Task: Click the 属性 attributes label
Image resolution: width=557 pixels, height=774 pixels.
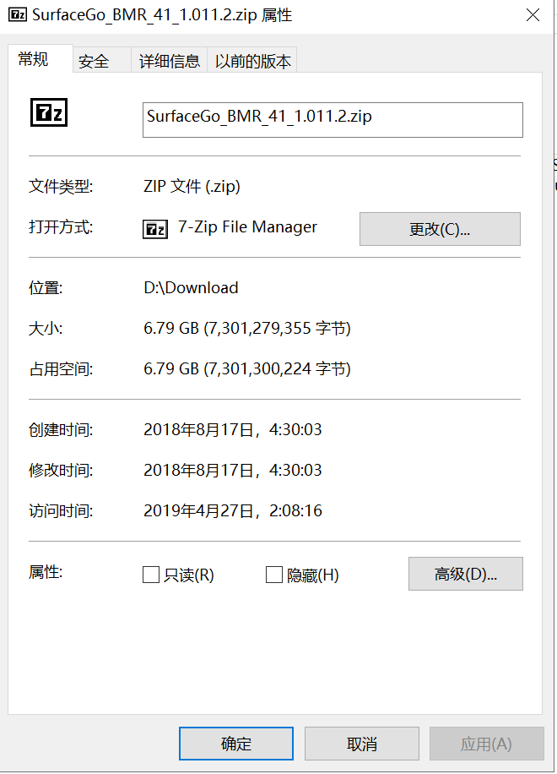Action: pyautogui.click(x=46, y=572)
